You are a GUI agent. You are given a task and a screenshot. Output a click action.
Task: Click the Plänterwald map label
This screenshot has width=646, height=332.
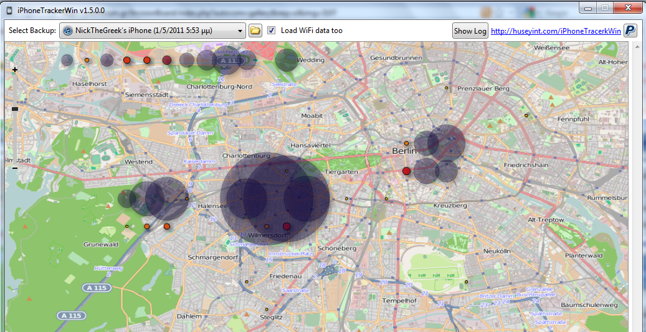(x=584, y=255)
